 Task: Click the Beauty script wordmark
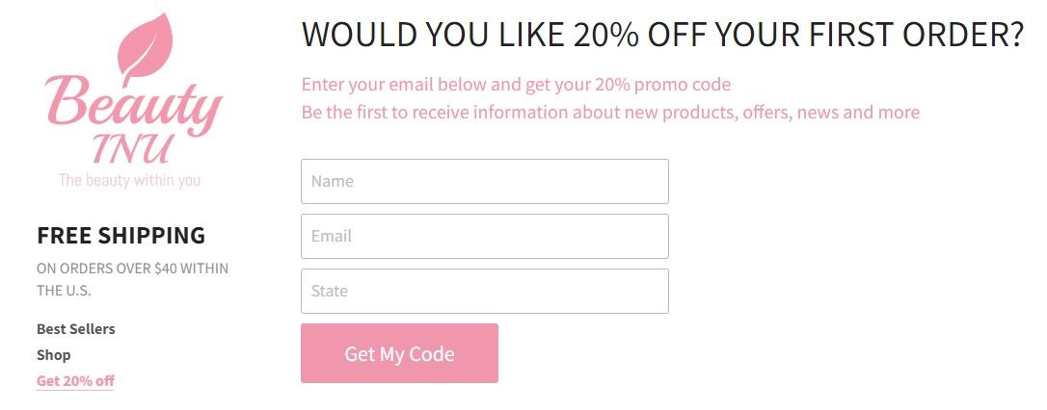click(x=133, y=104)
